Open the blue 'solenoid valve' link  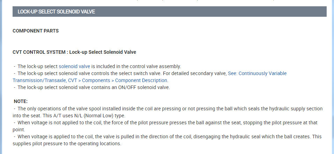[x=74, y=66]
